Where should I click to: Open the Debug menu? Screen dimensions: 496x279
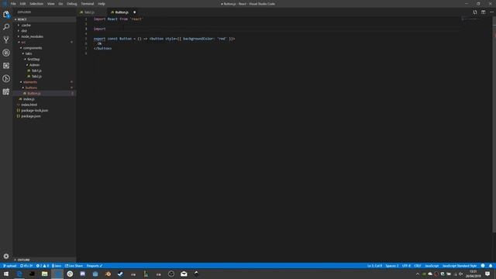coord(72,4)
